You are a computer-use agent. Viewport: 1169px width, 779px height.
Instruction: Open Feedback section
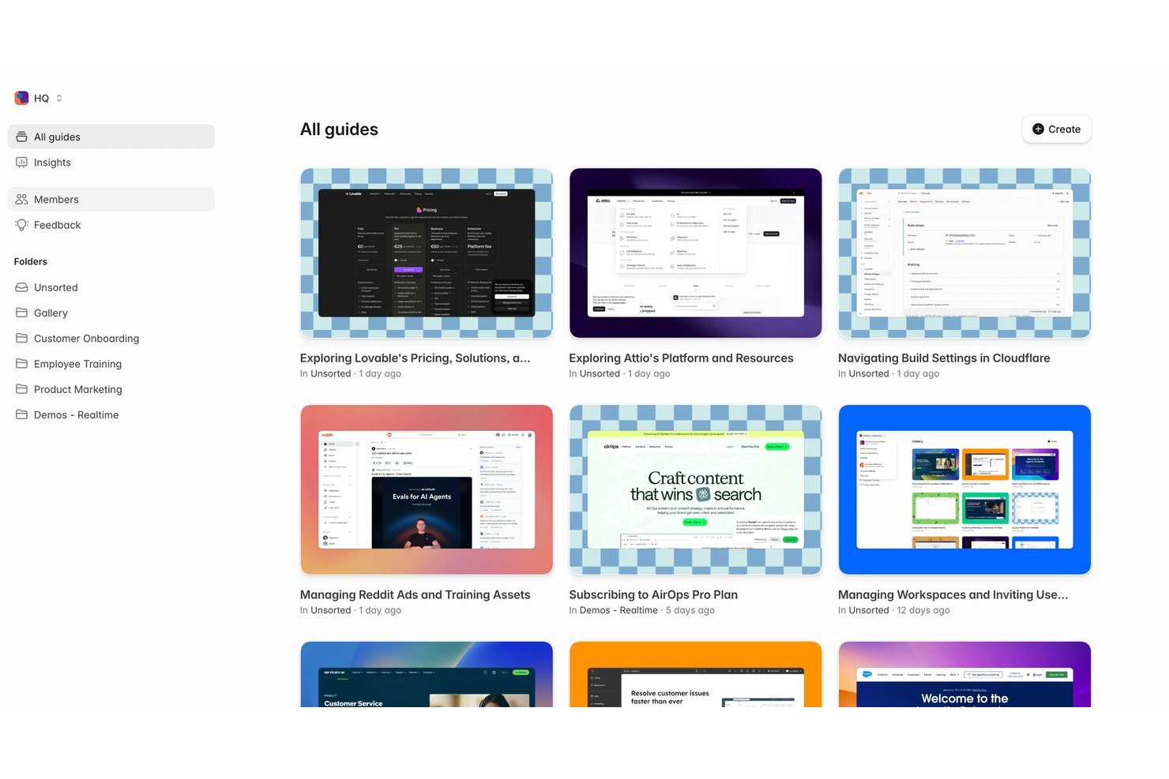point(111,224)
